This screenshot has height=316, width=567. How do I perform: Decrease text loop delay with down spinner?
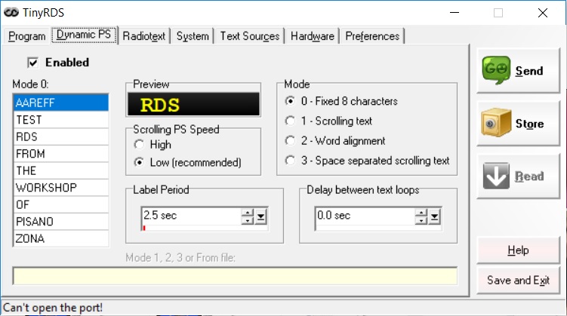tap(421, 221)
